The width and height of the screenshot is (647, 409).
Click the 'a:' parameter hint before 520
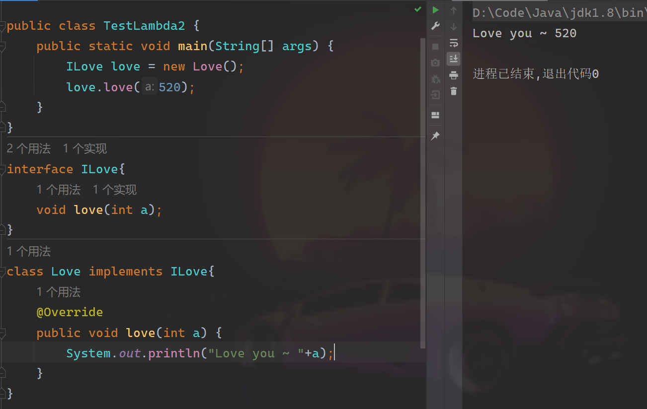click(150, 87)
